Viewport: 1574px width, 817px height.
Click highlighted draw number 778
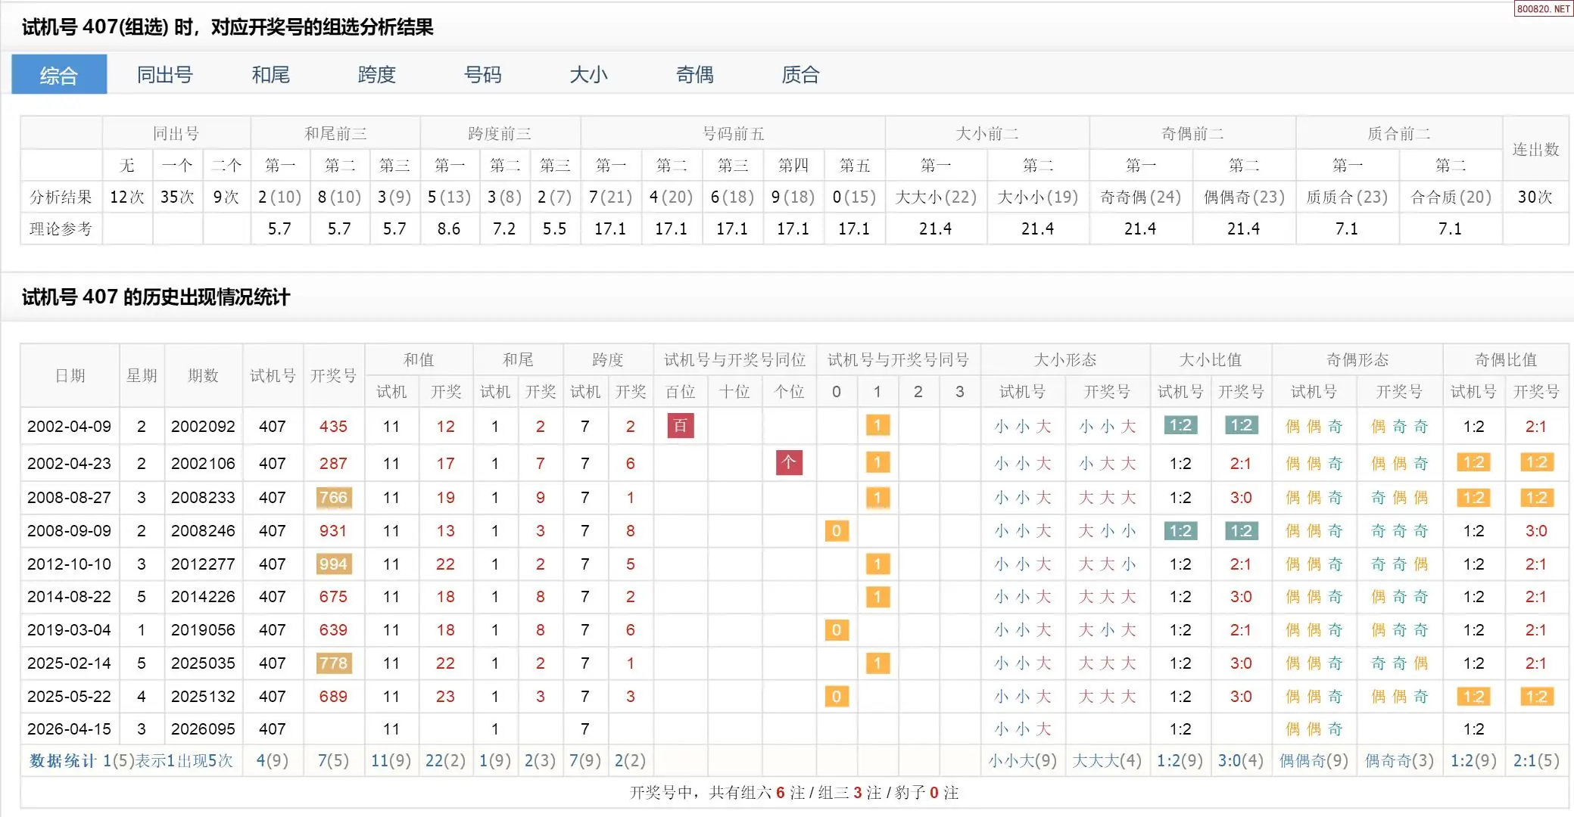tap(333, 663)
